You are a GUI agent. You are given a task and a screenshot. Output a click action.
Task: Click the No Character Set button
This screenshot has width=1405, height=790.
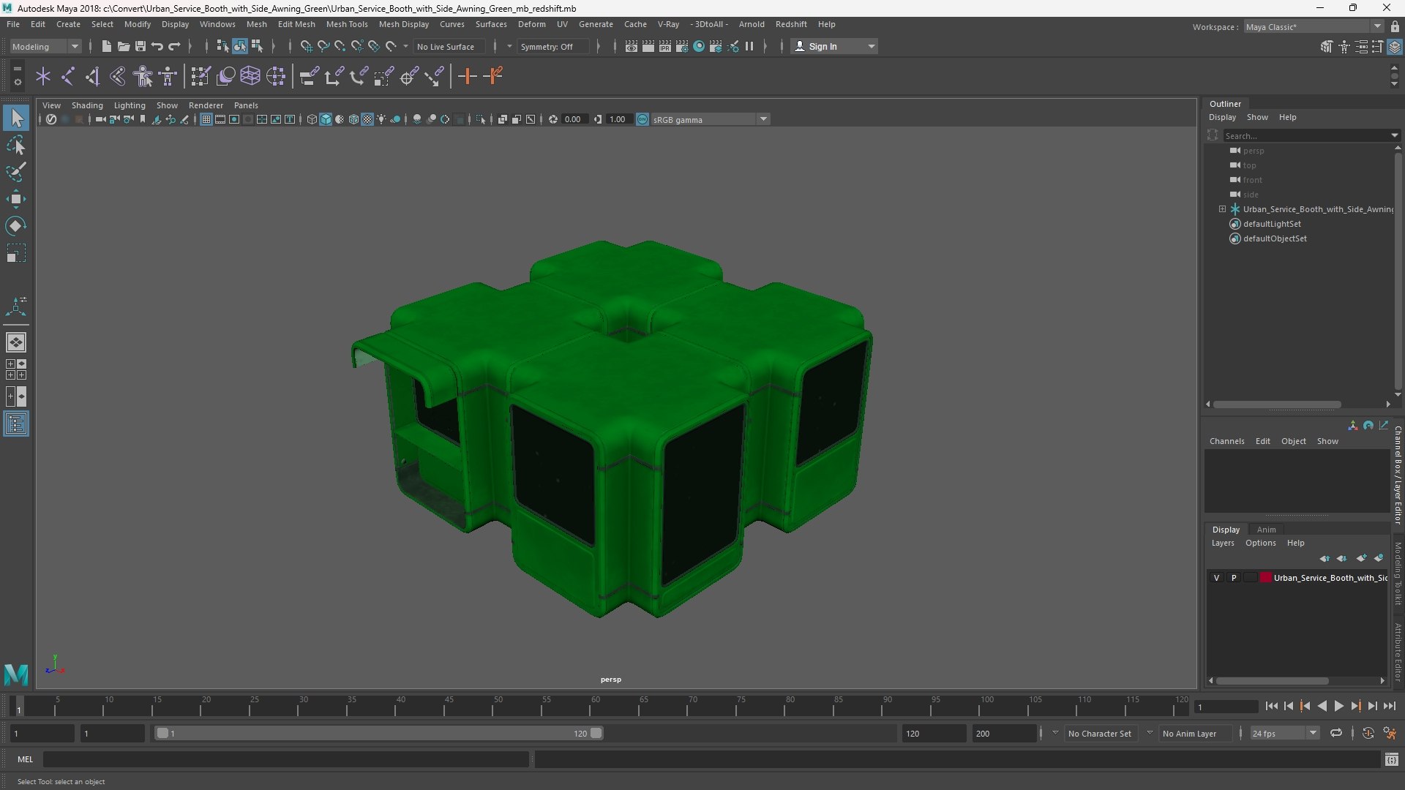[1099, 733]
